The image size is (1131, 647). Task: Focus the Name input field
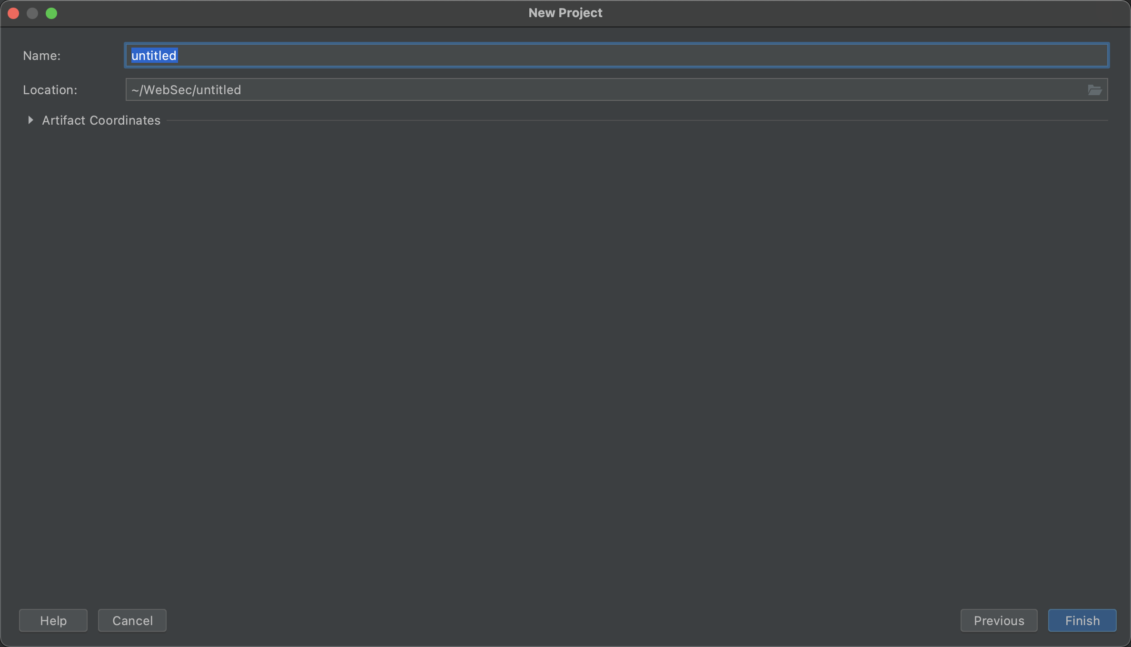(x=617, y=55)
